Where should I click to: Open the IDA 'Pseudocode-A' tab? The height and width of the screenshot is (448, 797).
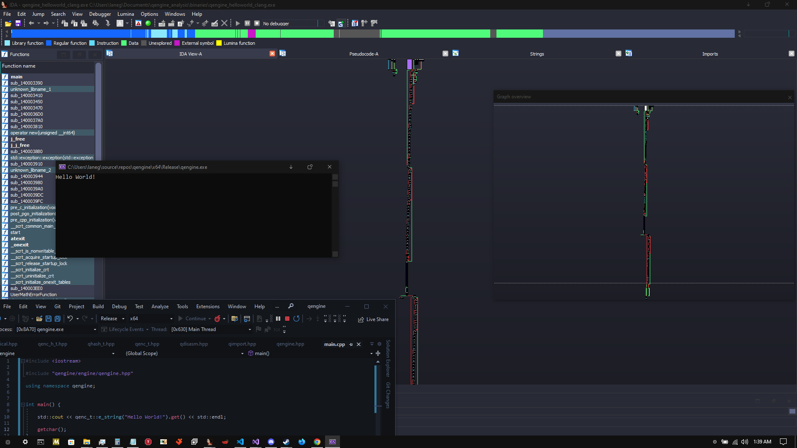coord(364,54)
